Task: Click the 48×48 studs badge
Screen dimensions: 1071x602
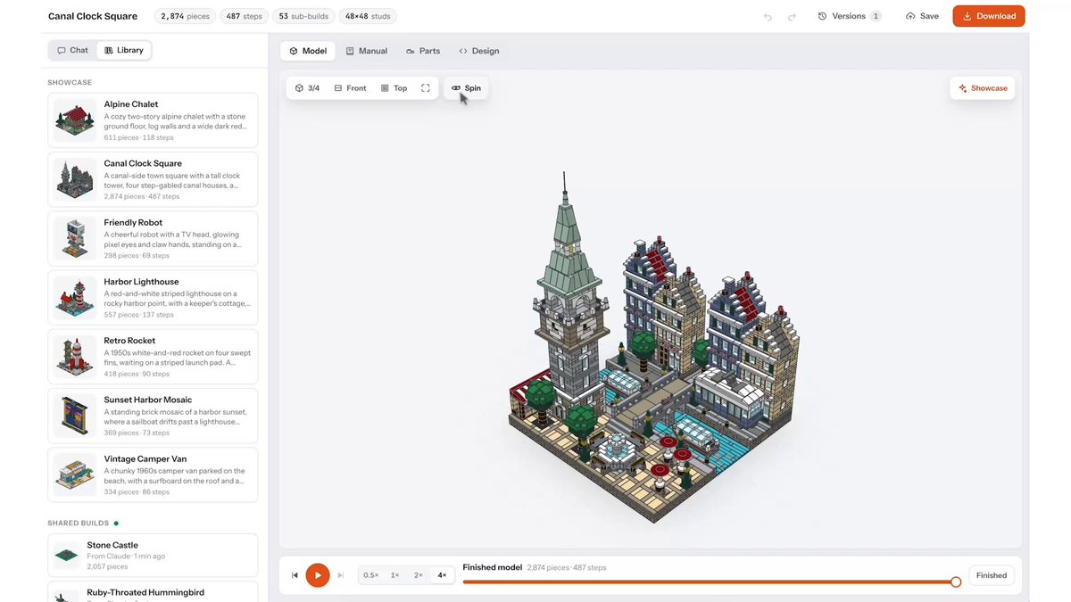Action: 369,16
